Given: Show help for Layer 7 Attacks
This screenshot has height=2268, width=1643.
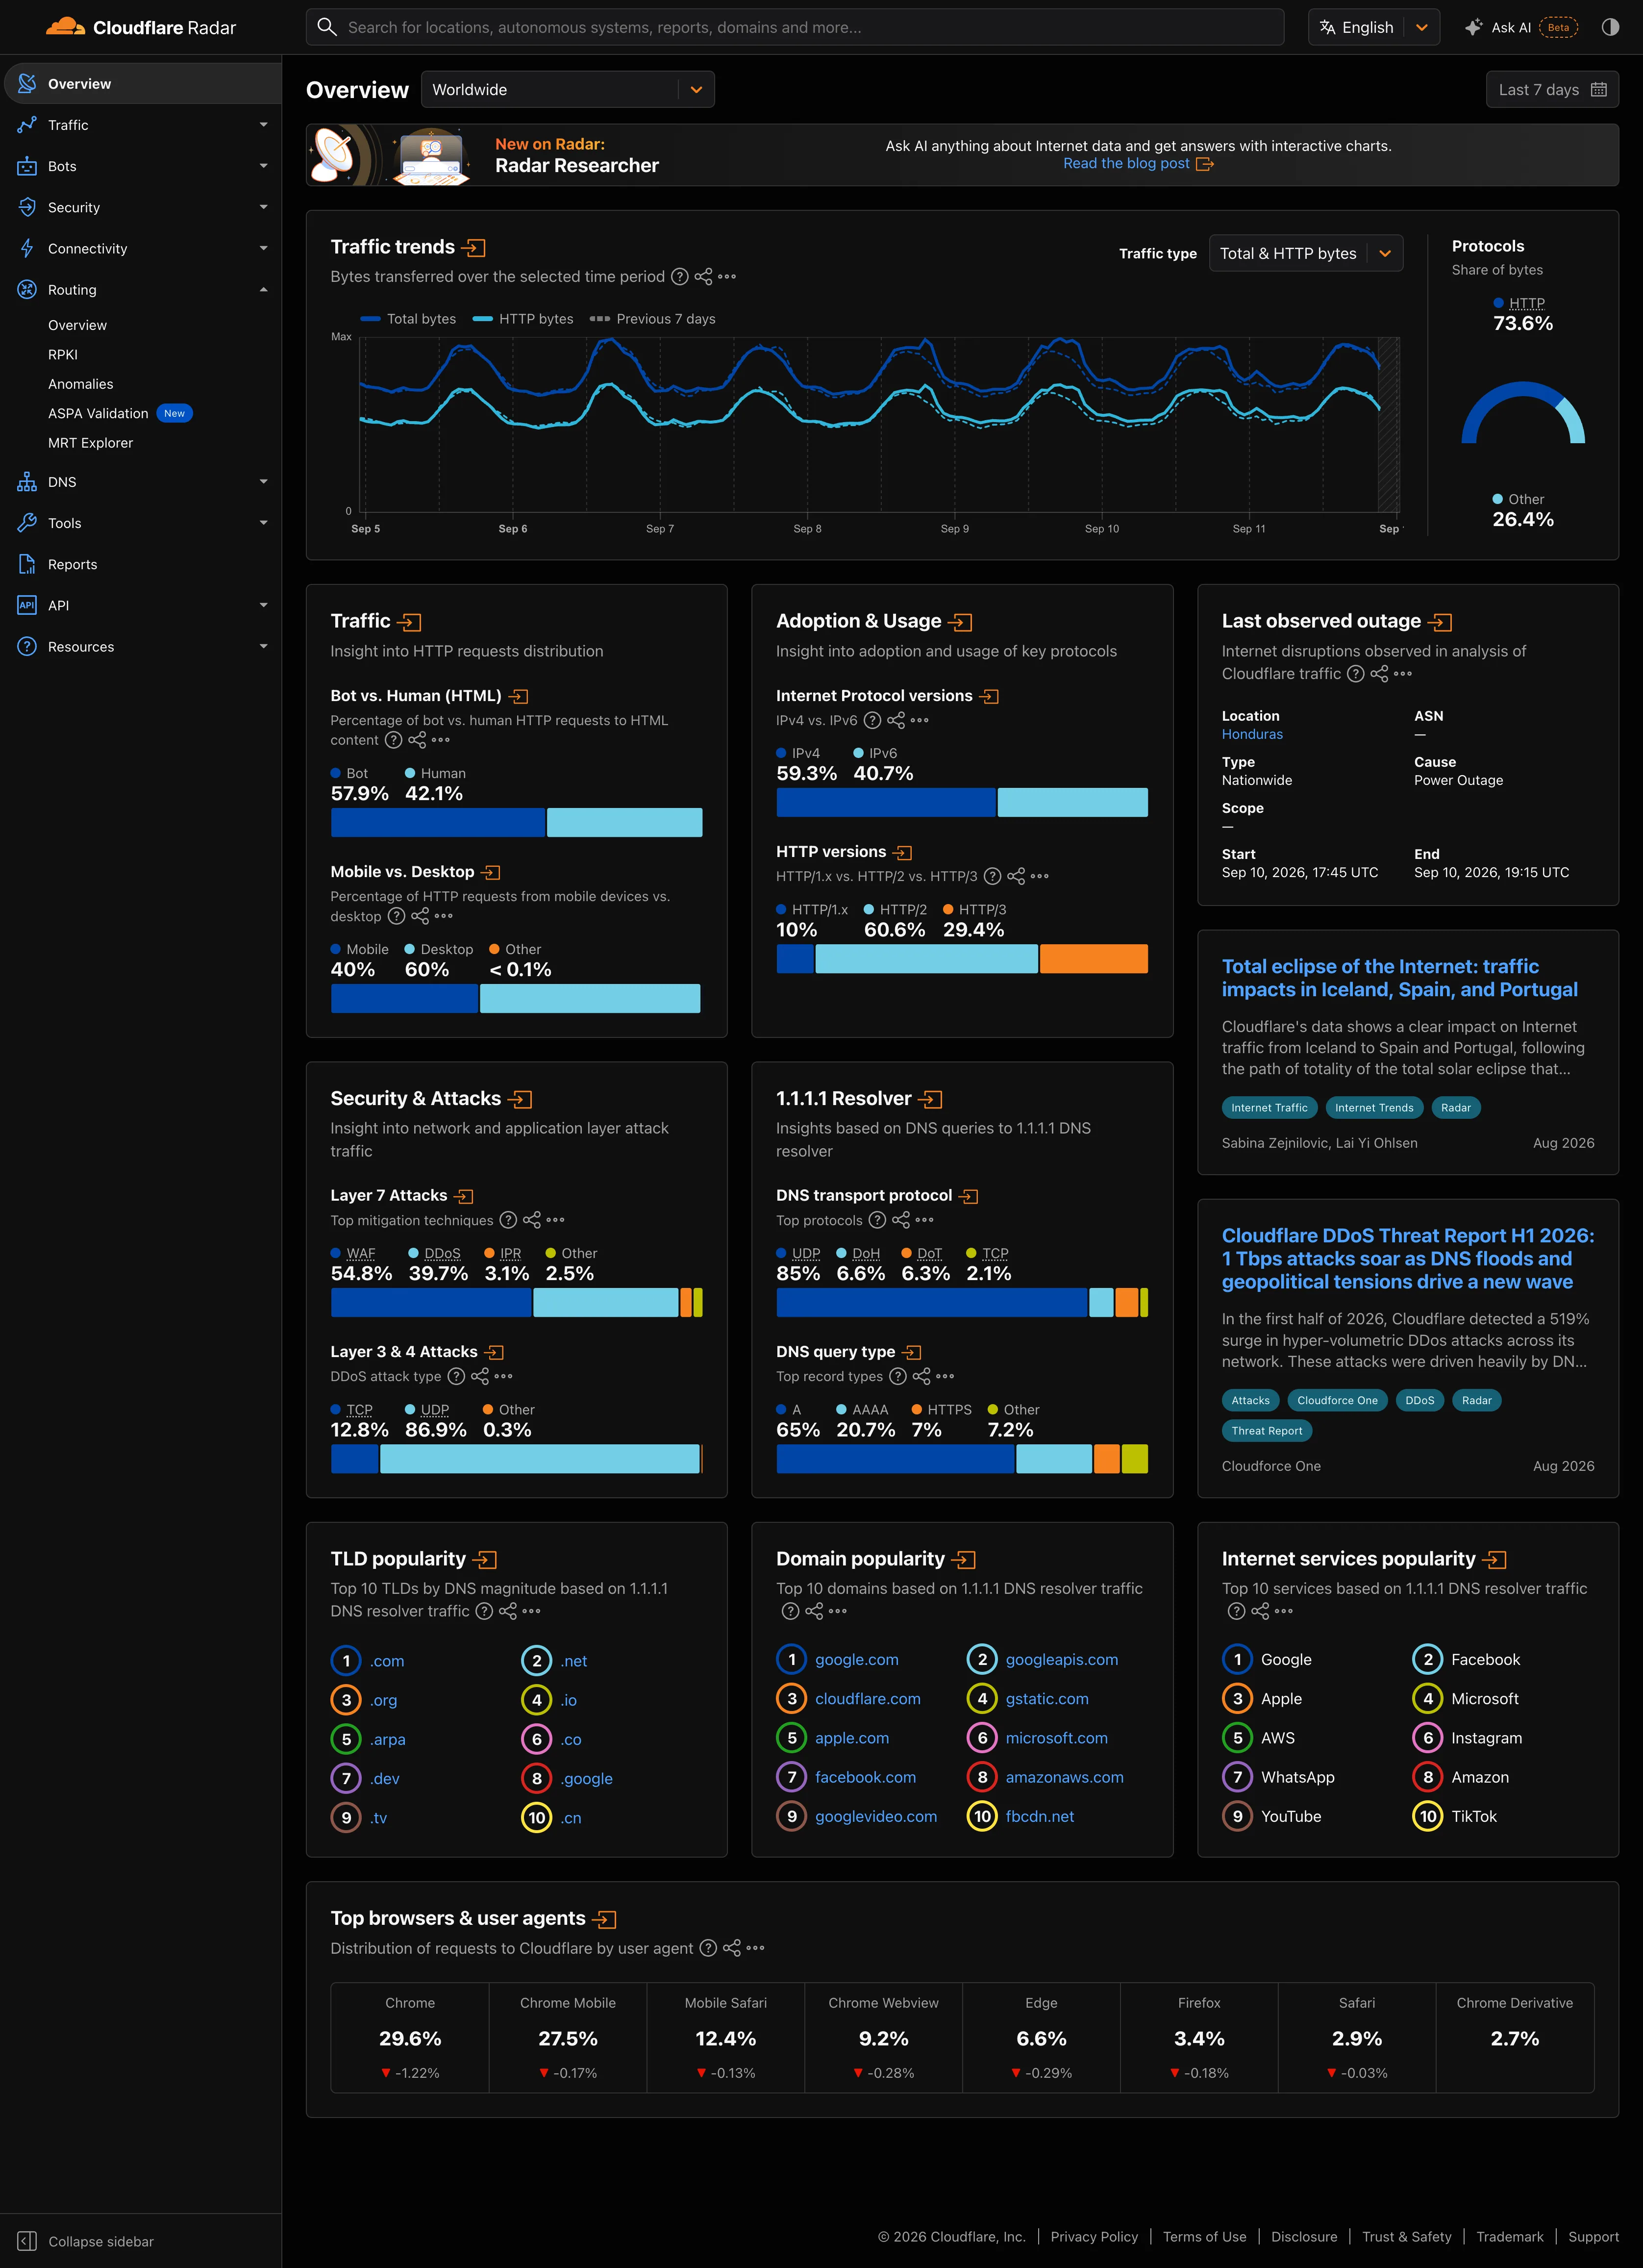Looking at the screenshot, I should point(508,1220).
